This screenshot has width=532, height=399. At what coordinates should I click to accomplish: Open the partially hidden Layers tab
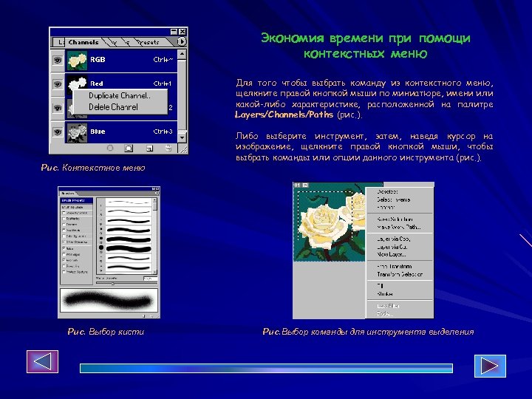[59, 42]
